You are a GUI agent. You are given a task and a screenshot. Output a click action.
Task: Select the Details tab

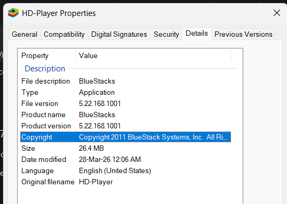(x=197, y=34)
